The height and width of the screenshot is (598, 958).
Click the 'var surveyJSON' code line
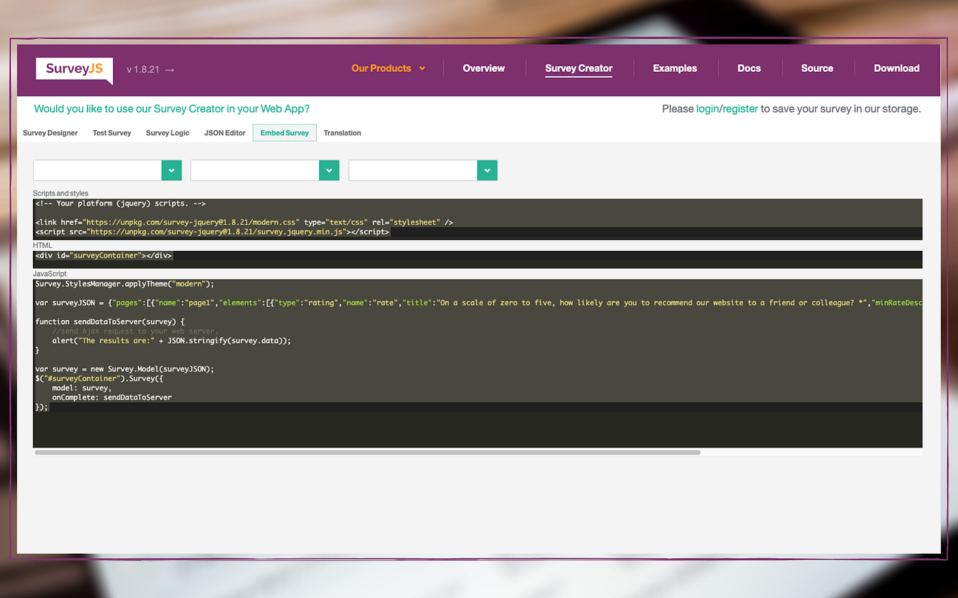pos(478,303)
